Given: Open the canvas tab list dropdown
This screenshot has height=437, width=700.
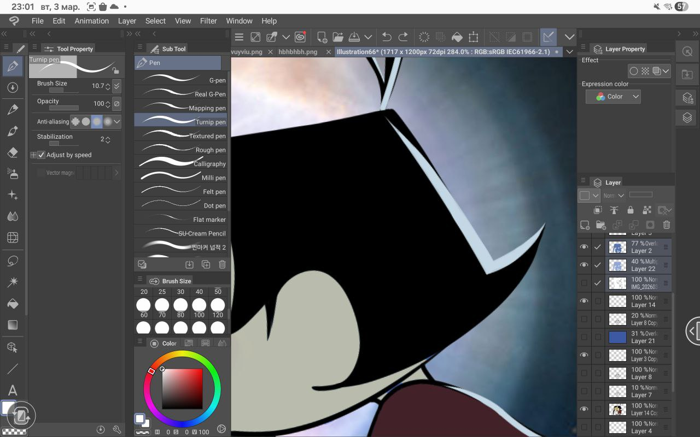Looking at the screenshot, I should [x=569, y=52].
